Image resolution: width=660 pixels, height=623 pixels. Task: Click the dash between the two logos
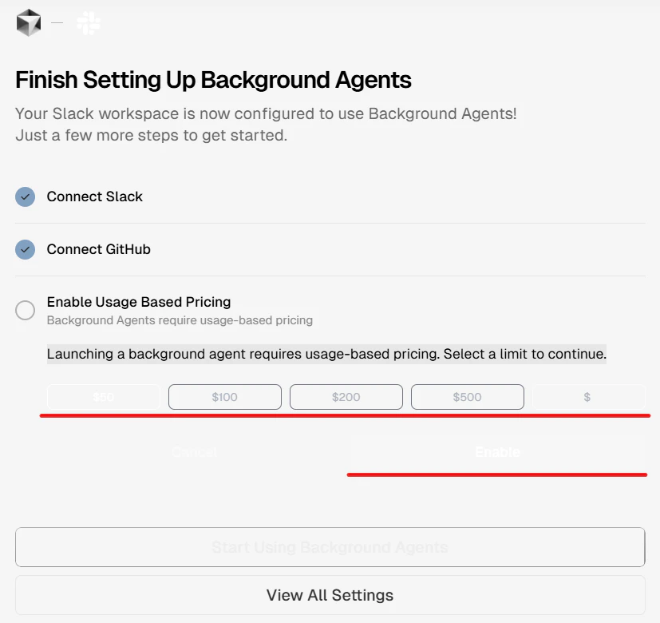tap(57, 22)
